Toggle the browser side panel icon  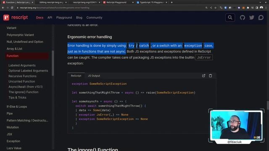(257, 8)
